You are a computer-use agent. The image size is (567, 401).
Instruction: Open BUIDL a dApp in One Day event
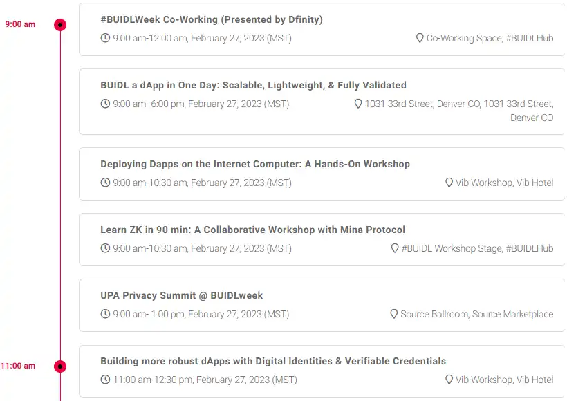pyautogui.click(x=254, y=85)
